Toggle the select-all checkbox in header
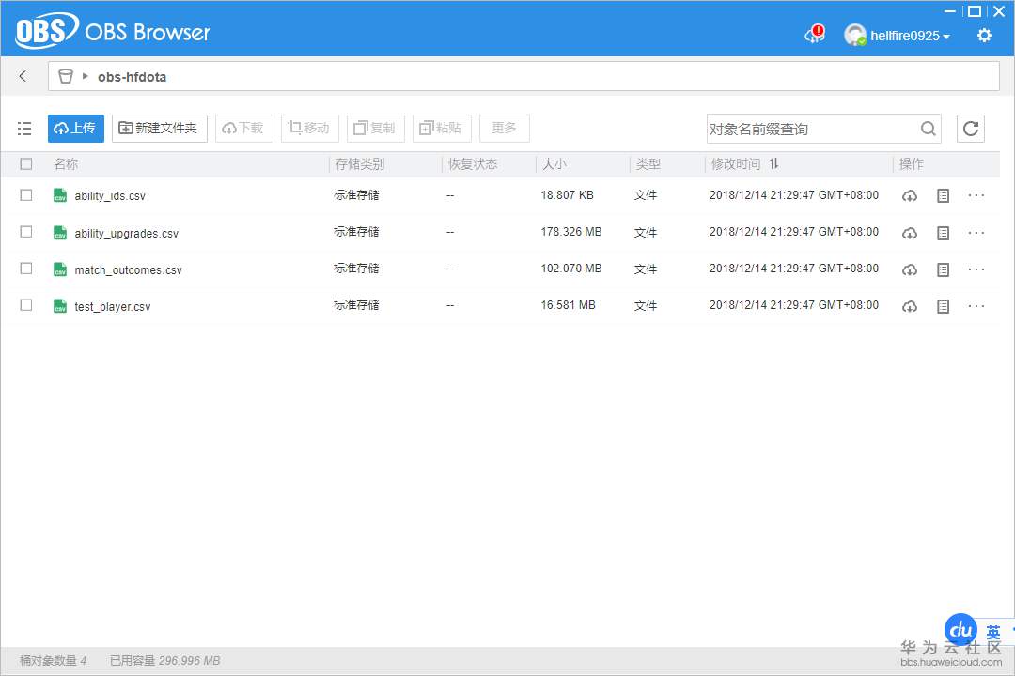Viewport: 1015px width, 676px height. coord(26,163)
